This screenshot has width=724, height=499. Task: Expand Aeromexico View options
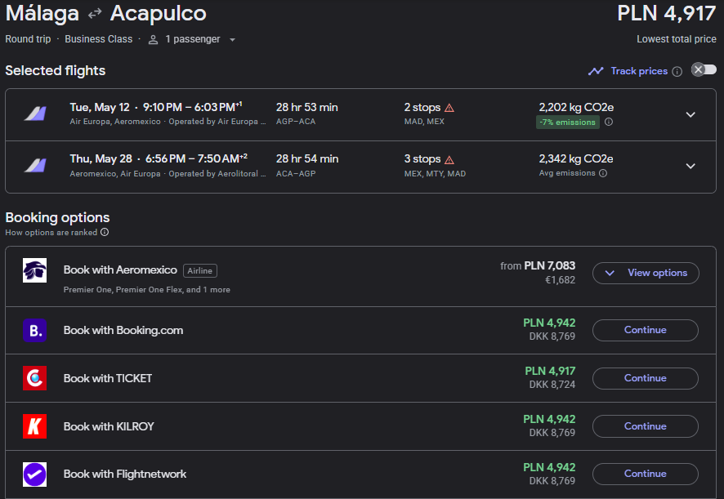pos(646,273)
